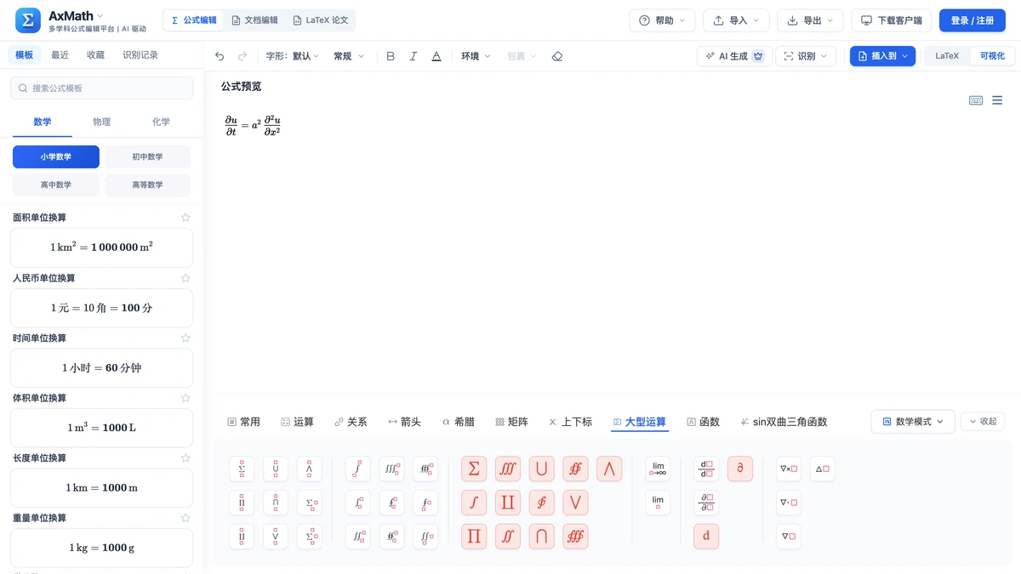1021x574 pixels.
Task: Insert the gradient ∇ operator template
Action: (789, 537)
